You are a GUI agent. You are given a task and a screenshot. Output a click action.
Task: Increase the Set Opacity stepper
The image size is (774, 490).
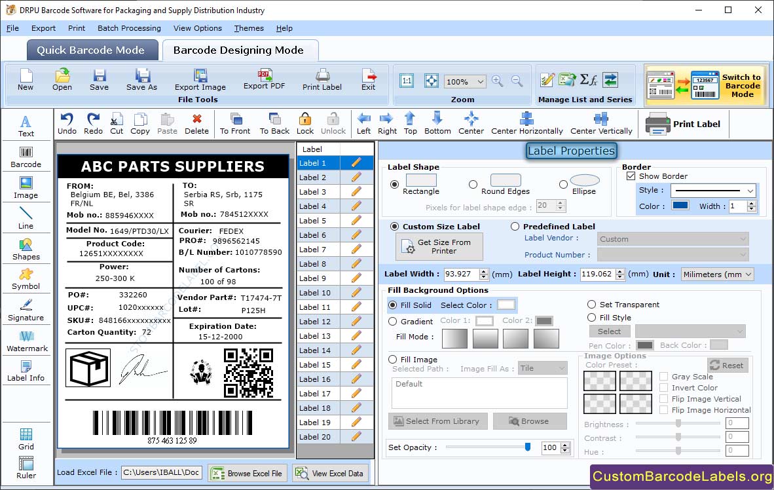pos(565,445)
